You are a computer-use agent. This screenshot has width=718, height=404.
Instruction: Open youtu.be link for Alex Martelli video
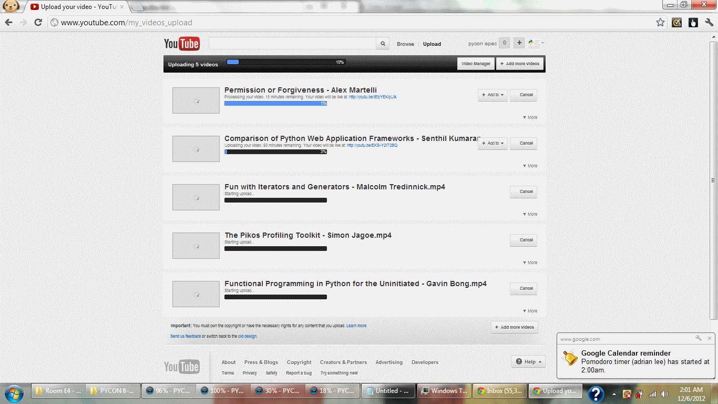(x=373, y=97)
